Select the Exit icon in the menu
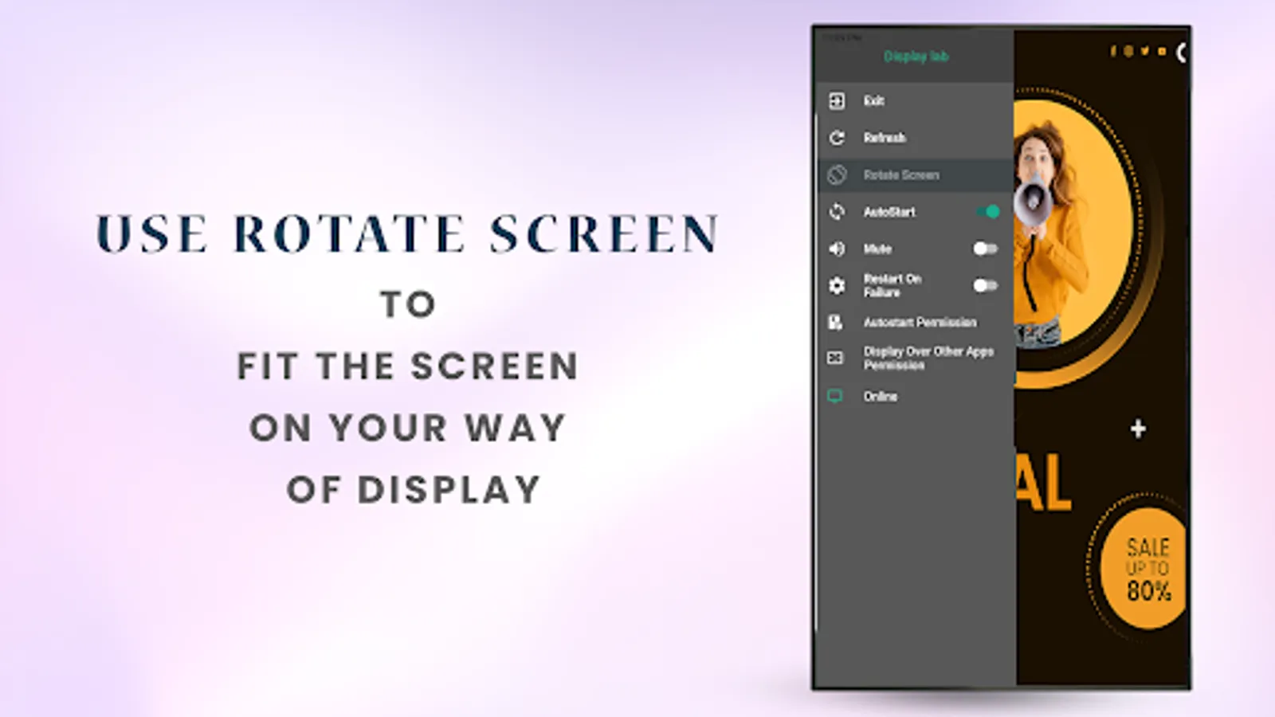Image resolution: width=1275 pixels, height=717 pixels. tap(837, 100)
